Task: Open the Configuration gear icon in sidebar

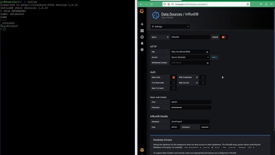Action: click(x=142, y=50)
